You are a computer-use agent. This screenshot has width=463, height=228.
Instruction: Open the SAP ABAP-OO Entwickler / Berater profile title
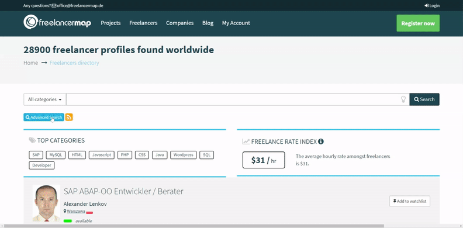(123, 191)
